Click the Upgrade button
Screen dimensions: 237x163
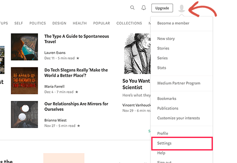[x=162, y=8]
